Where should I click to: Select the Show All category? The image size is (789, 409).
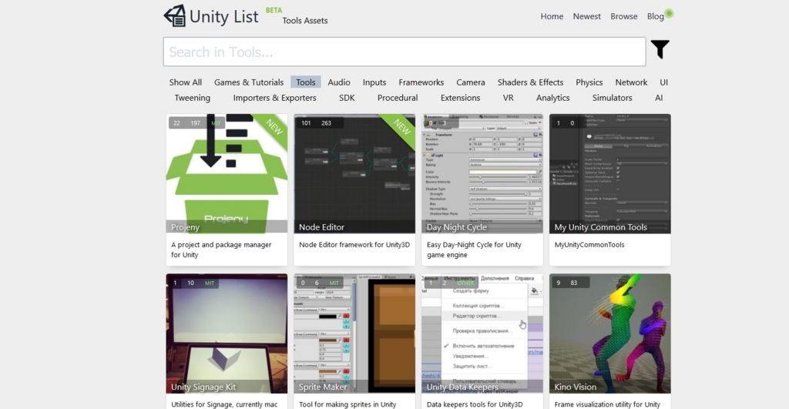pos(185,82)
